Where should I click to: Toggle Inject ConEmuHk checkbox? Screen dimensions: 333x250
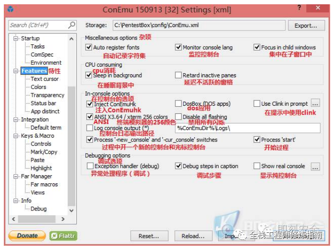point(90,104)
